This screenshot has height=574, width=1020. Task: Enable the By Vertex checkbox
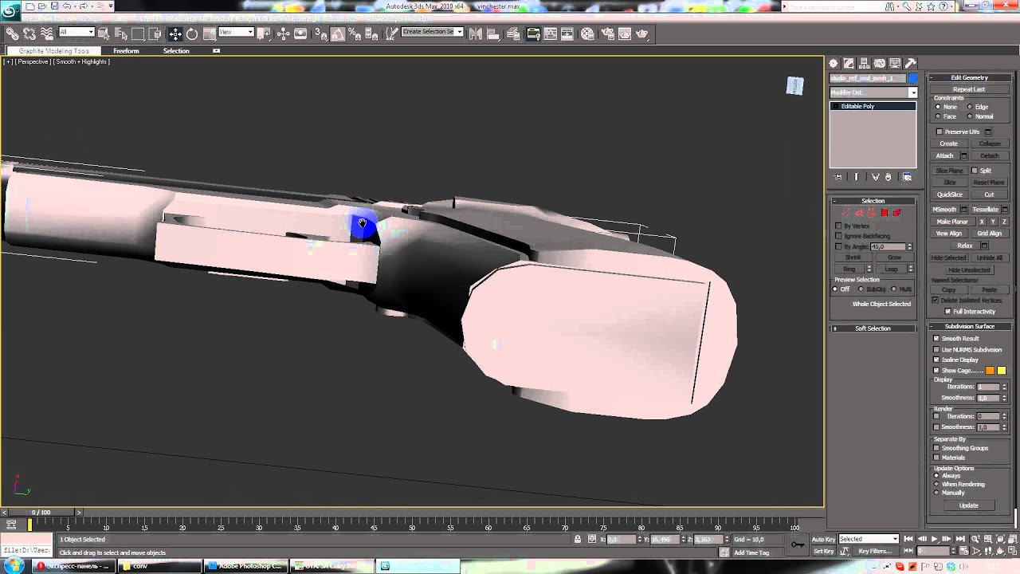tap(838, 226)
